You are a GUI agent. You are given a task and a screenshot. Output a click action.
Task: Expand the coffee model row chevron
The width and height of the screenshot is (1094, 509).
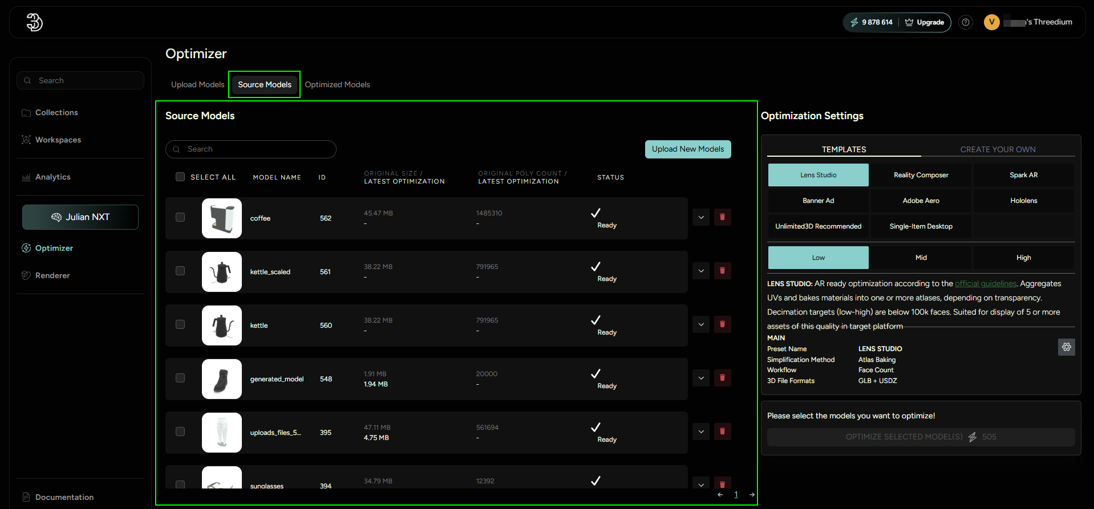click(701, 217)
